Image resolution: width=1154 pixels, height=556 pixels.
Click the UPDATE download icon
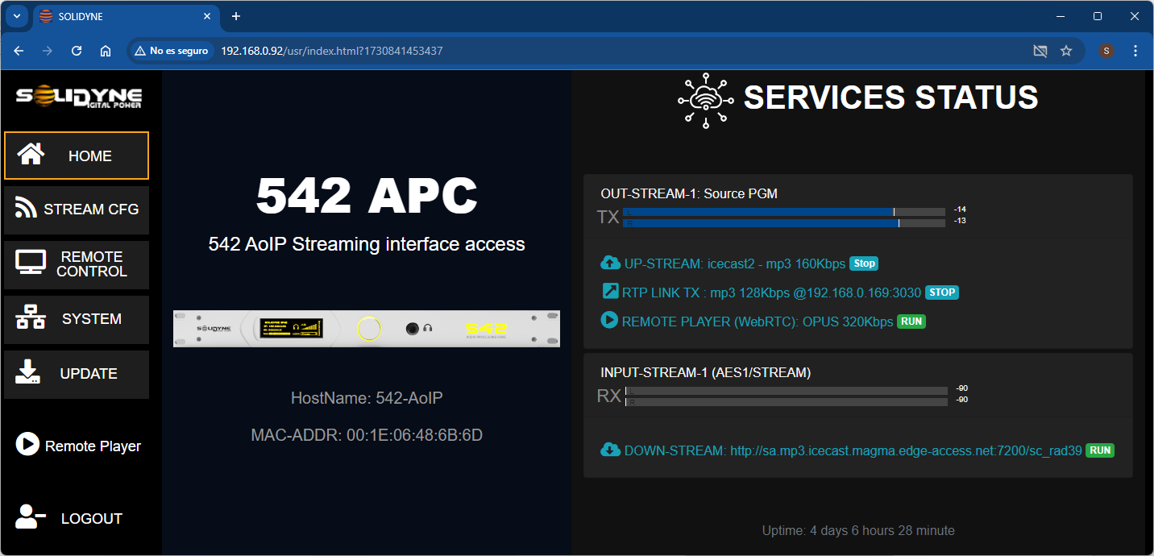[x=30, y=372]
